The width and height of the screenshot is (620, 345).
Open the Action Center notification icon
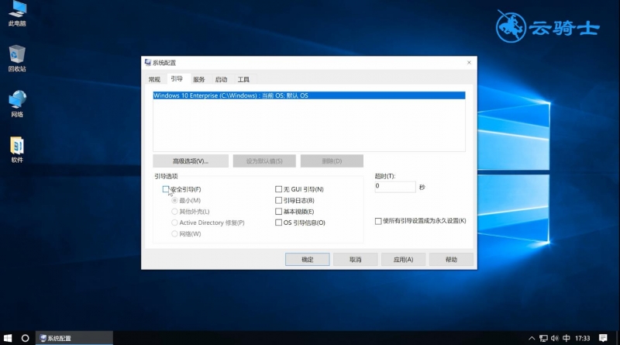603,338
